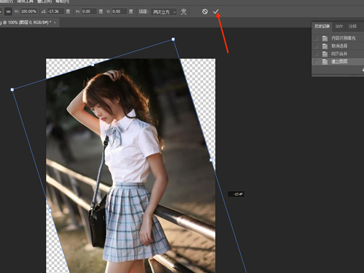Toggle the maintain aspect ratio link icon
The image size is (364, 273).
coord(8,12)
